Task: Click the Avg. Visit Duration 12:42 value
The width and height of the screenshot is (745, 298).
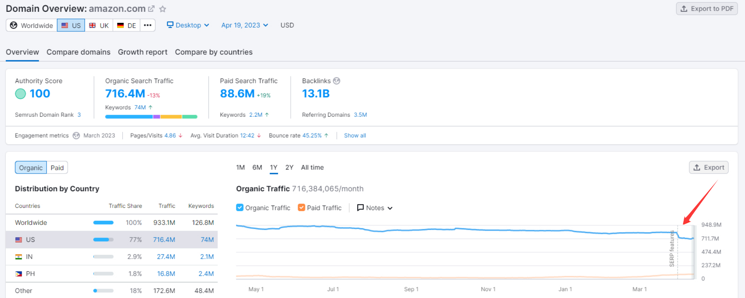Action: click(x=247, y=136)
